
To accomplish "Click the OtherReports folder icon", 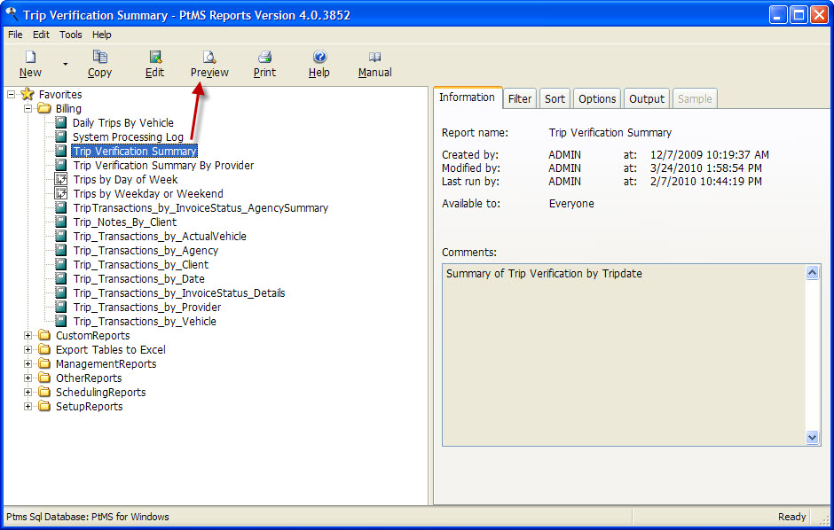I will [44, 378].
